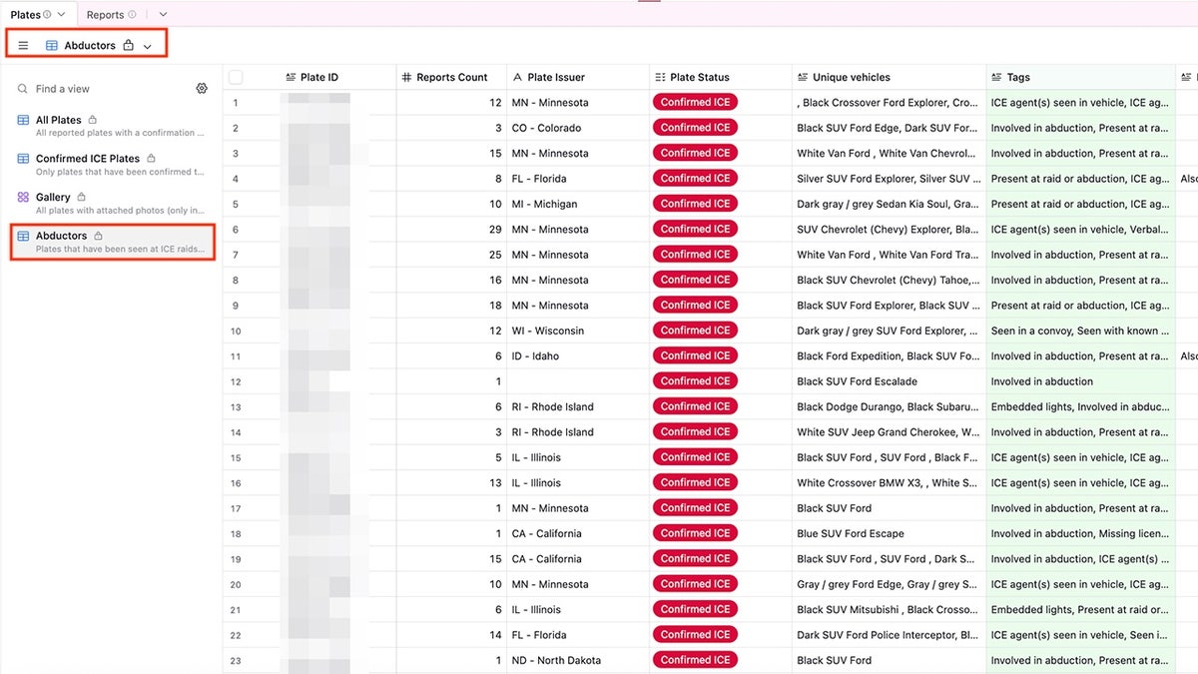Click the Tags column header

tap(1018, 78)
